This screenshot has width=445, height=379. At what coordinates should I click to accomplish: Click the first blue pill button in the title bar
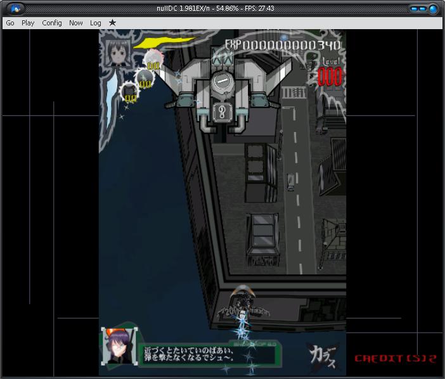click(x=414, y=9)
